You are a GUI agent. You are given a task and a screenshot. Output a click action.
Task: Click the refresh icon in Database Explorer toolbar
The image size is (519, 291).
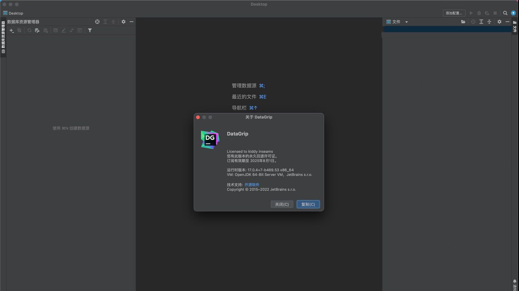click(x=29, y=30)
